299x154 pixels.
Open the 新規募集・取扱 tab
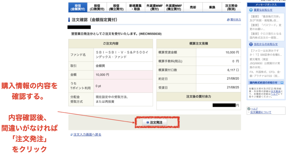[x=136, y=7]
